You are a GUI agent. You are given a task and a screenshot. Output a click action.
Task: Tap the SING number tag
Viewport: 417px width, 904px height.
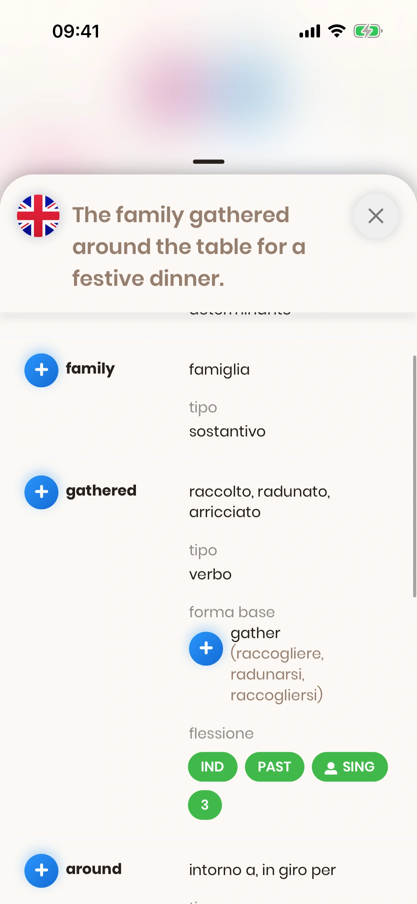point(350,767)
